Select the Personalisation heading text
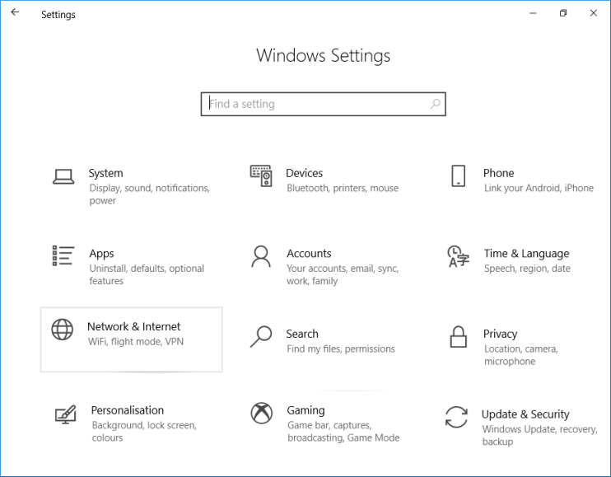This screenshot has height=477, width=611. (127, 410)
